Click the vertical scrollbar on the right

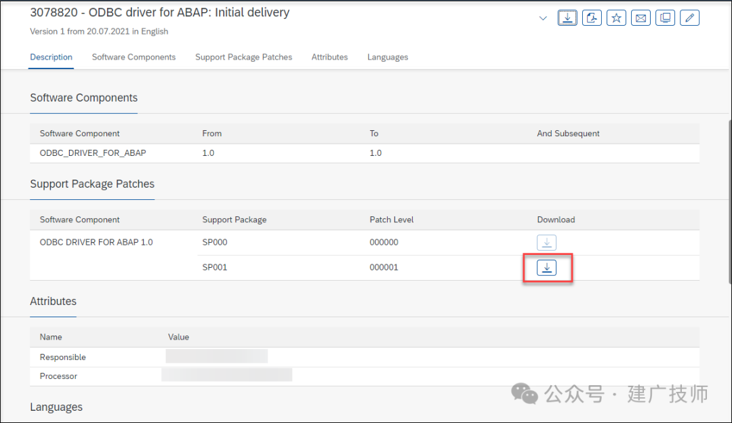730,202
